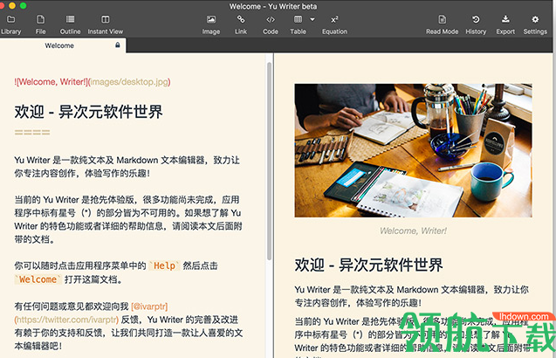Insert a Table
556x358 pixels.
[298, 24]
